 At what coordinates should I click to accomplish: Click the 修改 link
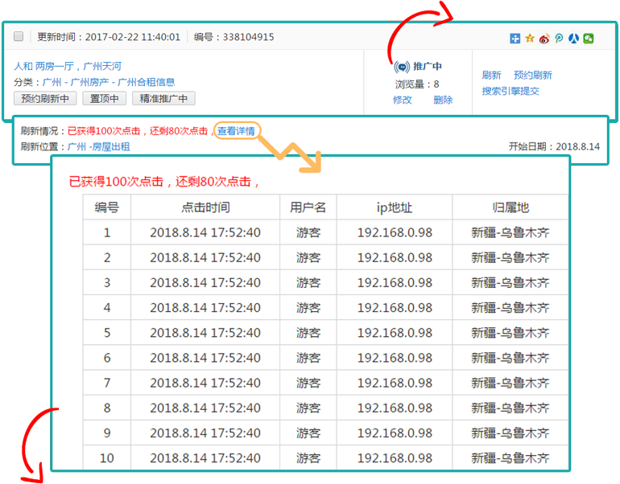point(402,100)
